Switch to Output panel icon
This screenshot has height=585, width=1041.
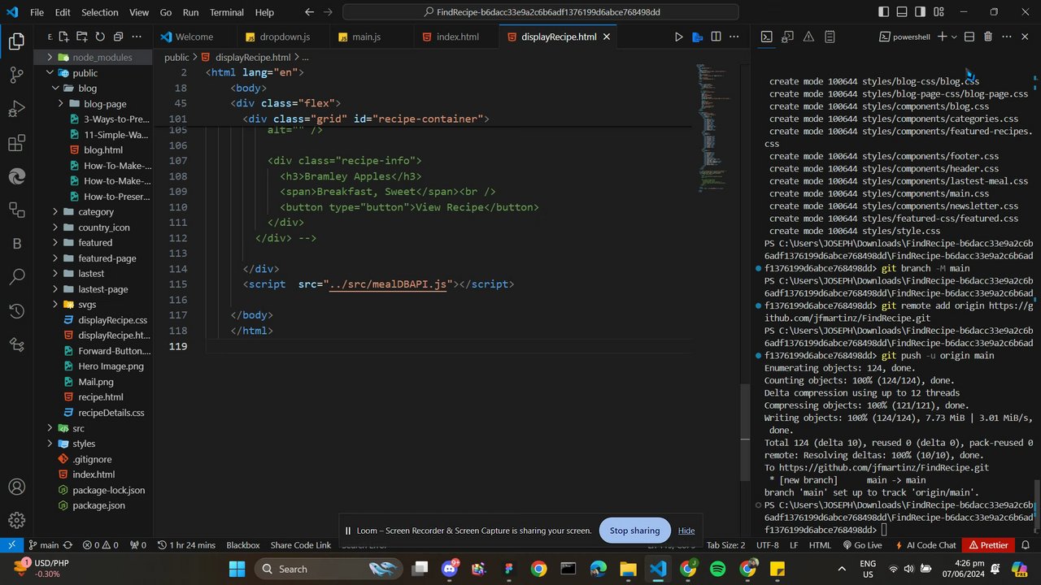(x=830, y=37)
